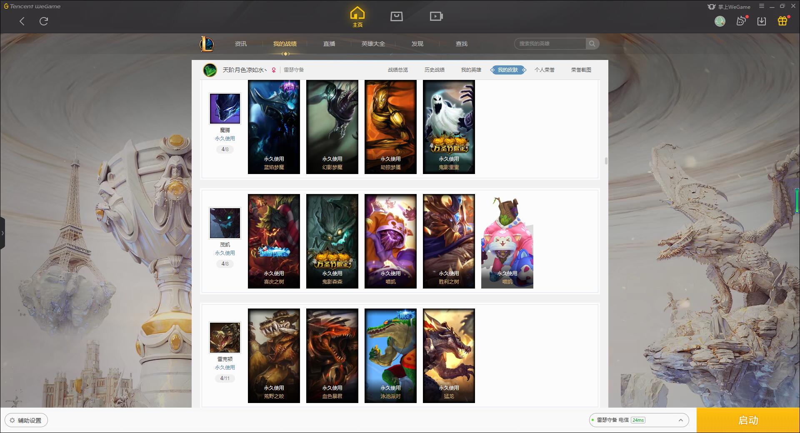The height and width of the screenshot is (433, 800).
Task: Open the 幻影梦魇 skin card
Action: 332,127
